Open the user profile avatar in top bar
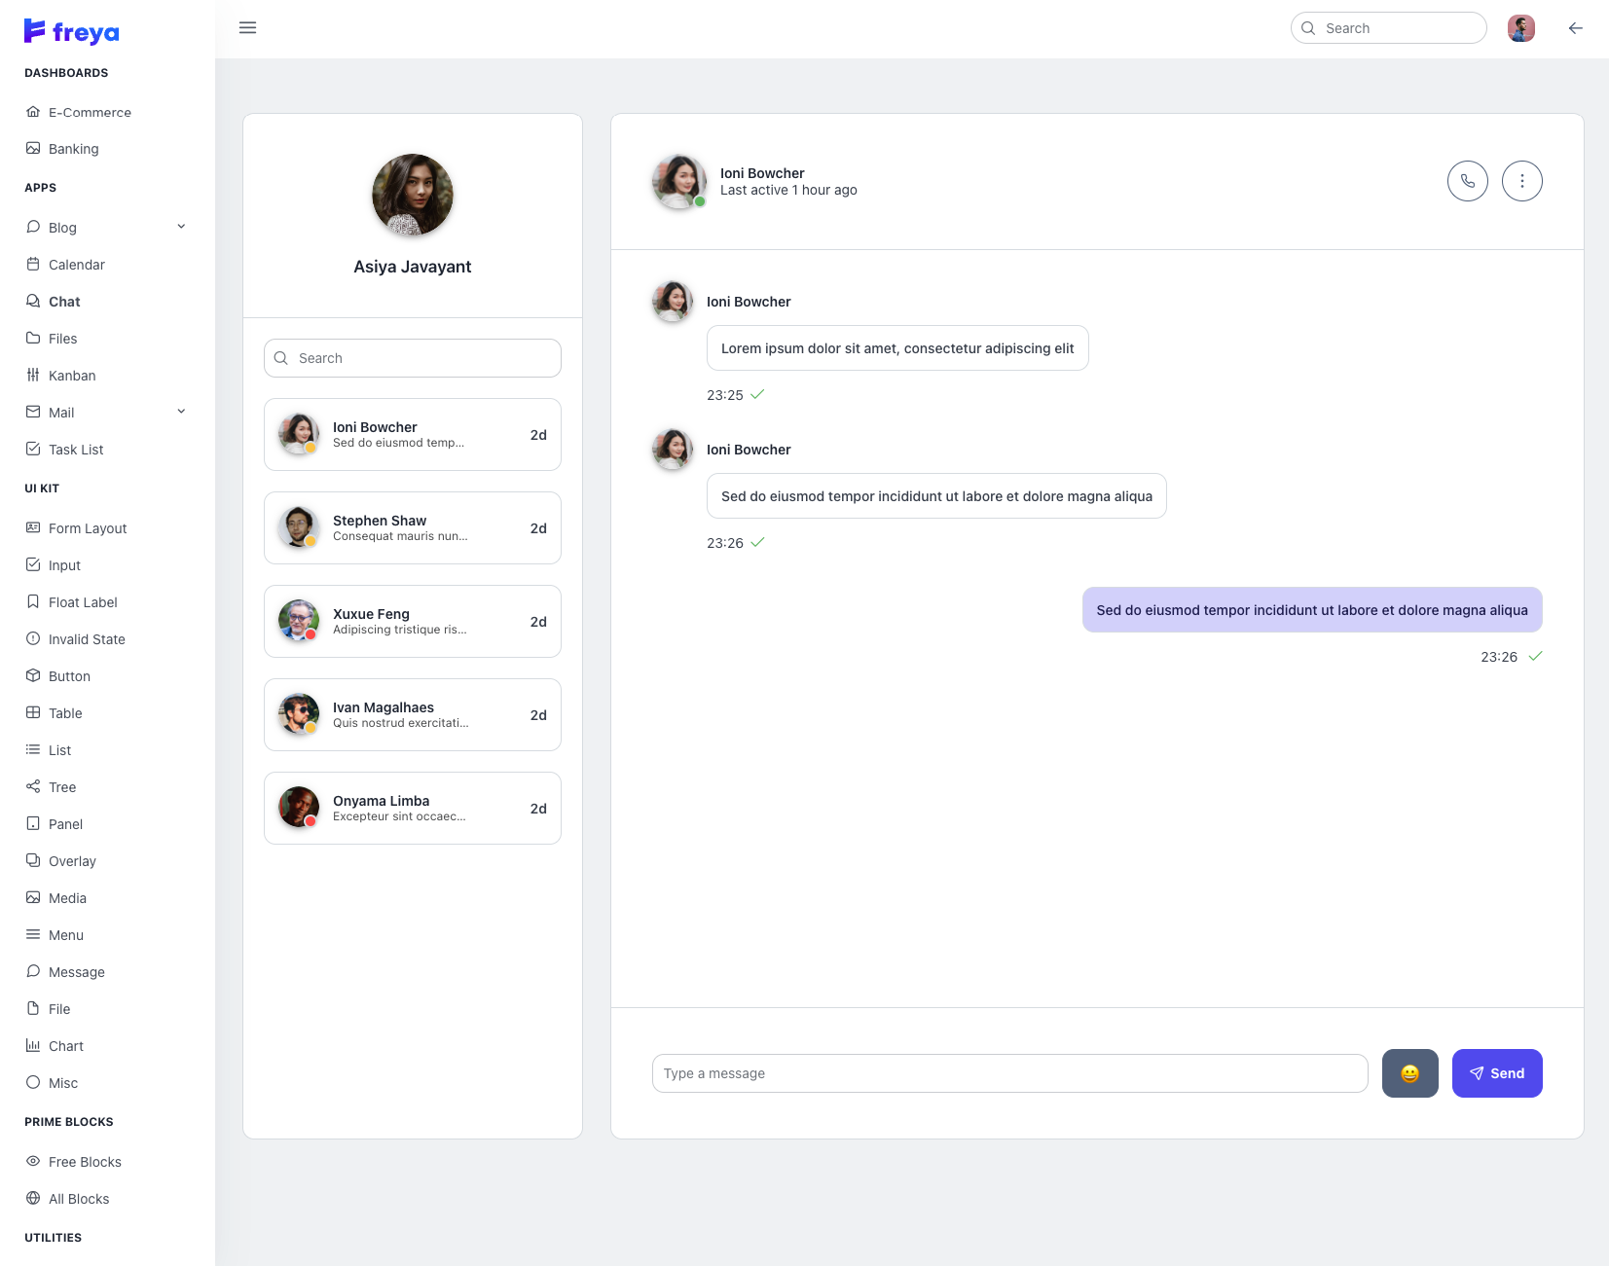 [x=1520, y=28]
